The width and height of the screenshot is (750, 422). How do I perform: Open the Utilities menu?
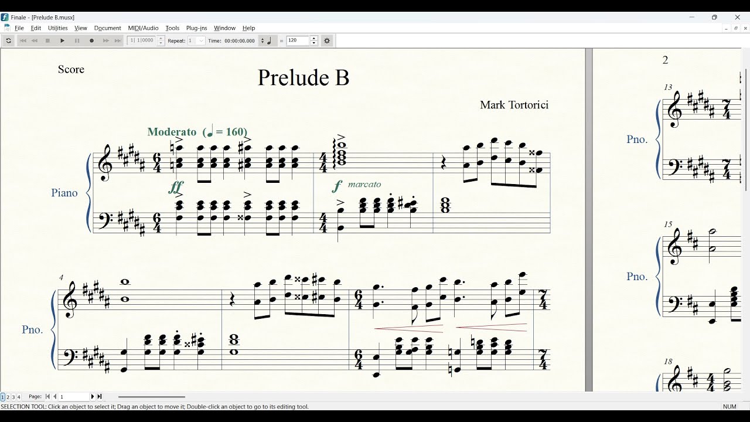(x=57, y=28)
